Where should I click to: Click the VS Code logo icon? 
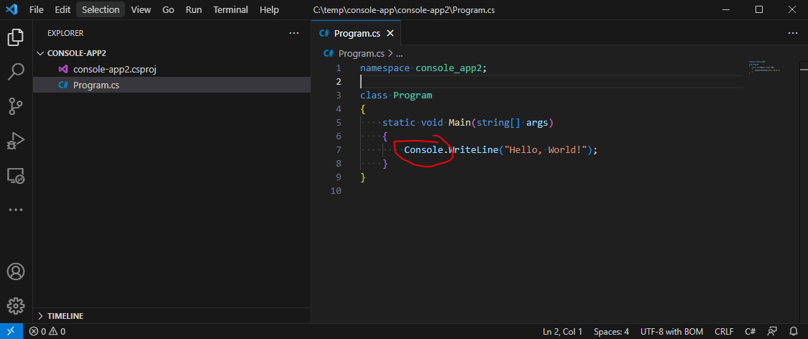12,9
